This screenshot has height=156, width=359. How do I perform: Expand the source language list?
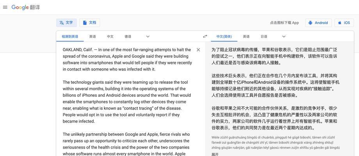tap(148, 37)
